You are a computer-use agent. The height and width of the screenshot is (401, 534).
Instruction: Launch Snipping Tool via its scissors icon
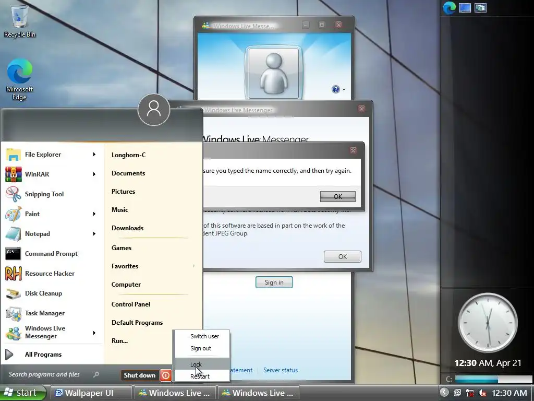click(13, 194)
